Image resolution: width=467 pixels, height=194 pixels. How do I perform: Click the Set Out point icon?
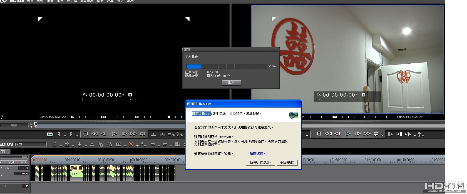(71, 134)
